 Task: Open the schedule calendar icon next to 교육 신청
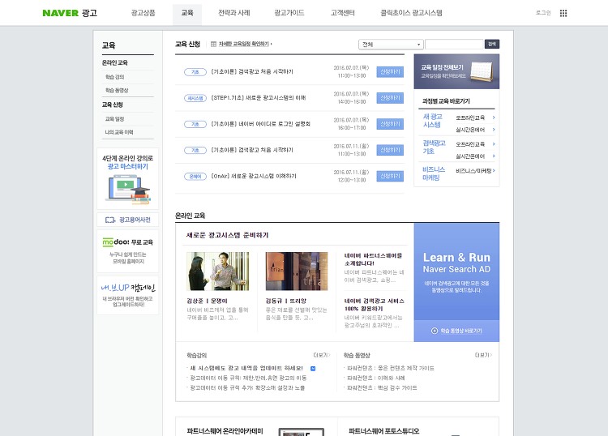point(213,45)
